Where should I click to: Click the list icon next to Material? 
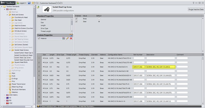pyautogui.click(x=64, y=38)
